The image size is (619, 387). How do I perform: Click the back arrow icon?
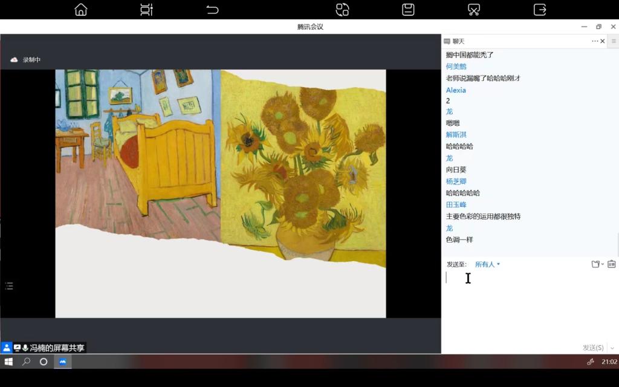212,10
